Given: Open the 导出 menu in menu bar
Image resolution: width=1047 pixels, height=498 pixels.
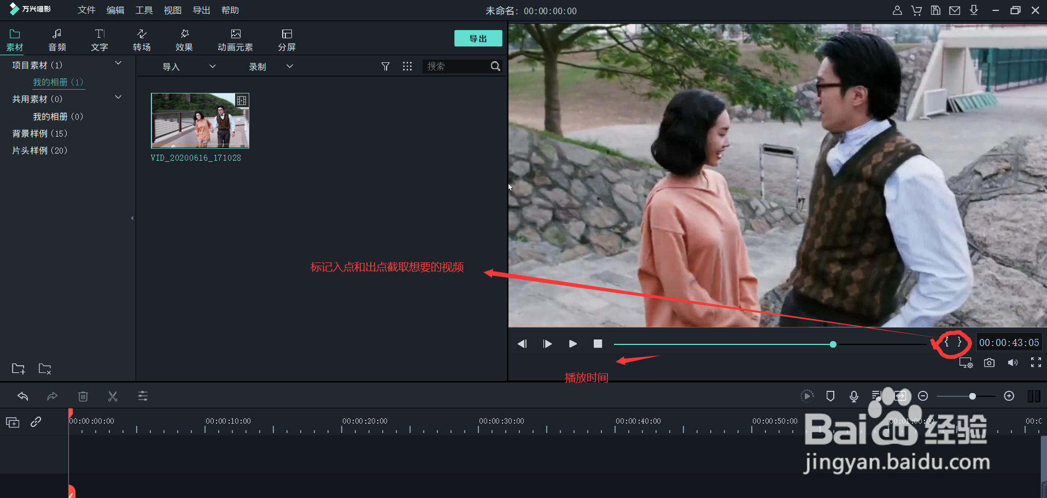Looking at the screenshot, I should click(201, 10).
